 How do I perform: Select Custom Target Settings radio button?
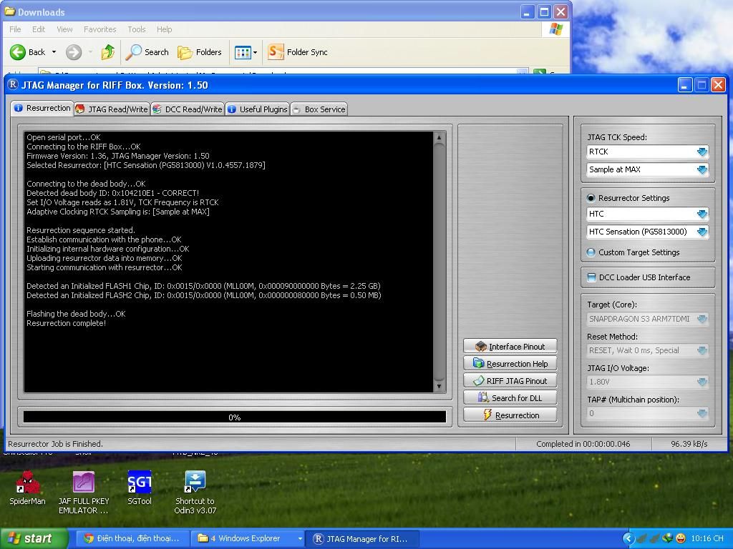point(591,252)
